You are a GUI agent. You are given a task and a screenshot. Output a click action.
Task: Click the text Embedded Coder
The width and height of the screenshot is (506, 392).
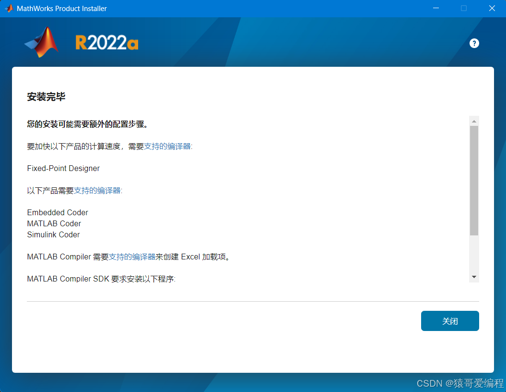tap(58, 212)
